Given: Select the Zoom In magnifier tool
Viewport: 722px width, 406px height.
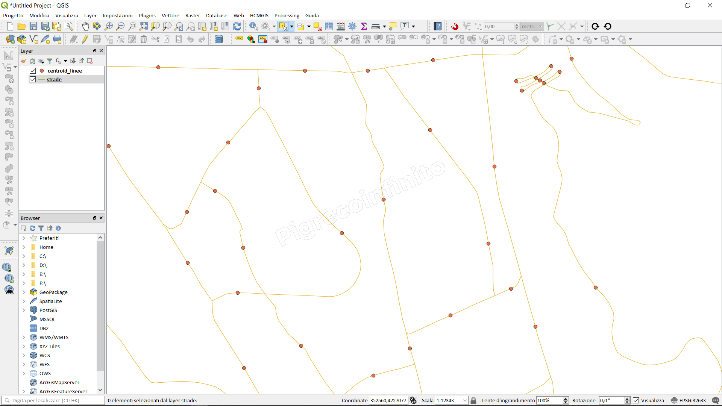Looking at the screenshot, I should pos(109,26).
